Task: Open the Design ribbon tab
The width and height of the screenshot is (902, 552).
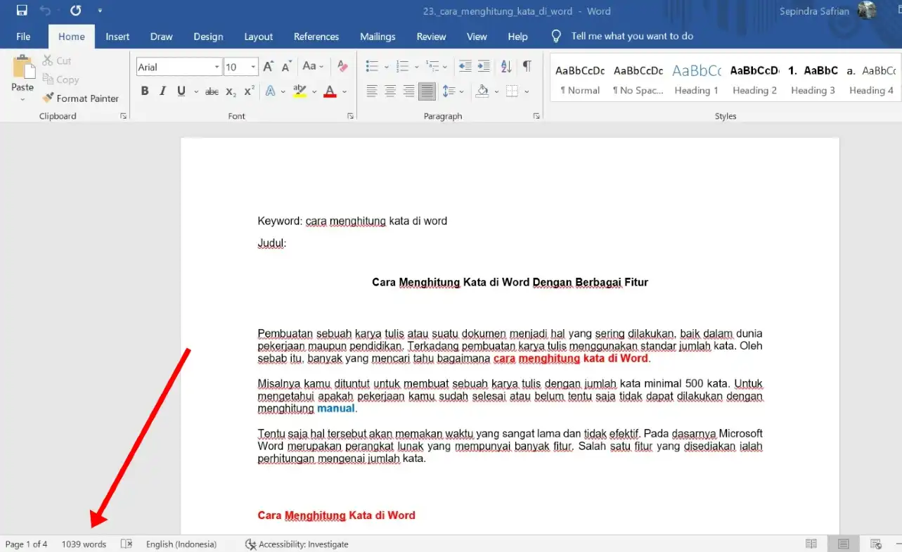Action: tap(208, 37)
